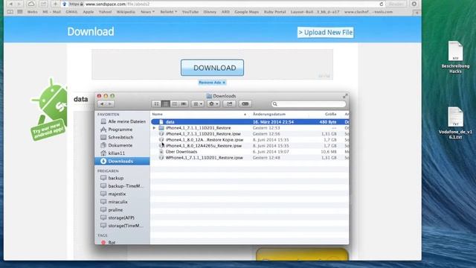Image resolution: width=476 pixels, height=268 pixels.
Task: Open the Finder arrange-by dropdown
Action: point(198,104)
